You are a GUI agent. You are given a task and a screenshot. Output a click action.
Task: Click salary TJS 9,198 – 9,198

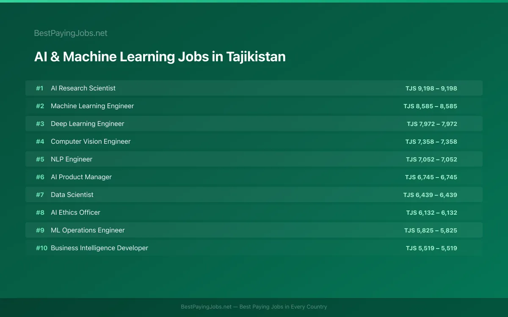(x=431, y=88)
